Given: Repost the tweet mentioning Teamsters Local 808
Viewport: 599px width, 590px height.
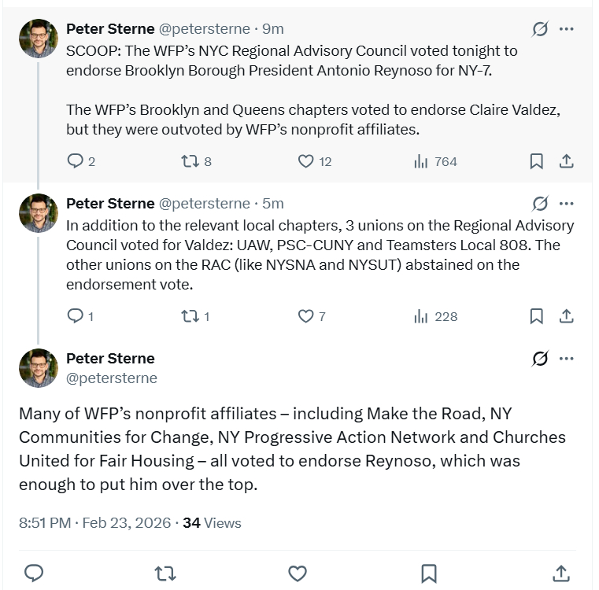Looking at the screenshot, I should 189,316.
